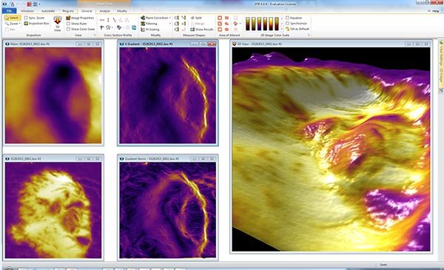Click the Image Properties icon
Screen dimensions: 444x270
68,18
